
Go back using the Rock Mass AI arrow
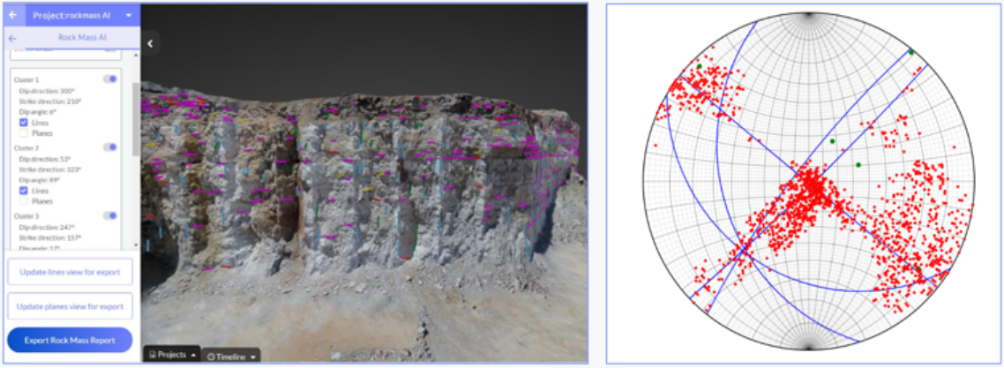pyautogui.click(x=12, y=38)
